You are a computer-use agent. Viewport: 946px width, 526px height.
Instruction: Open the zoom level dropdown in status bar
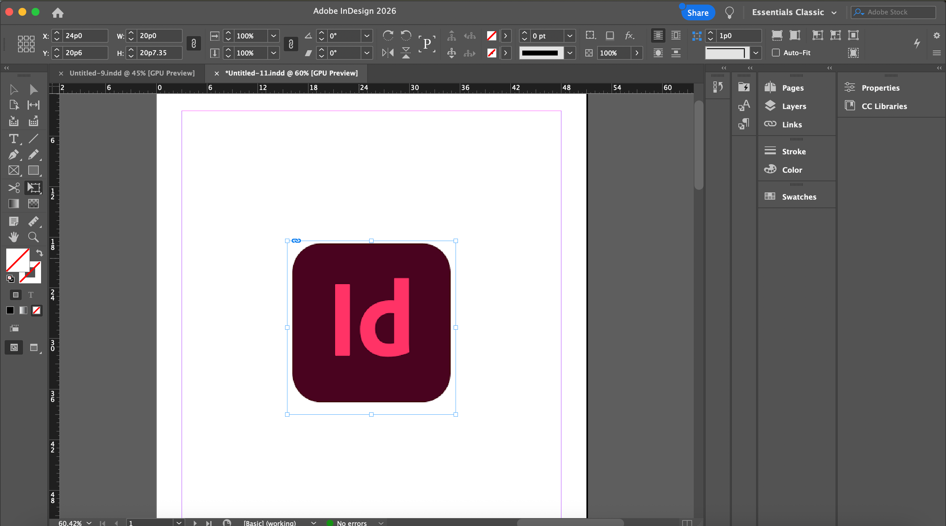(x=89, y=523)
